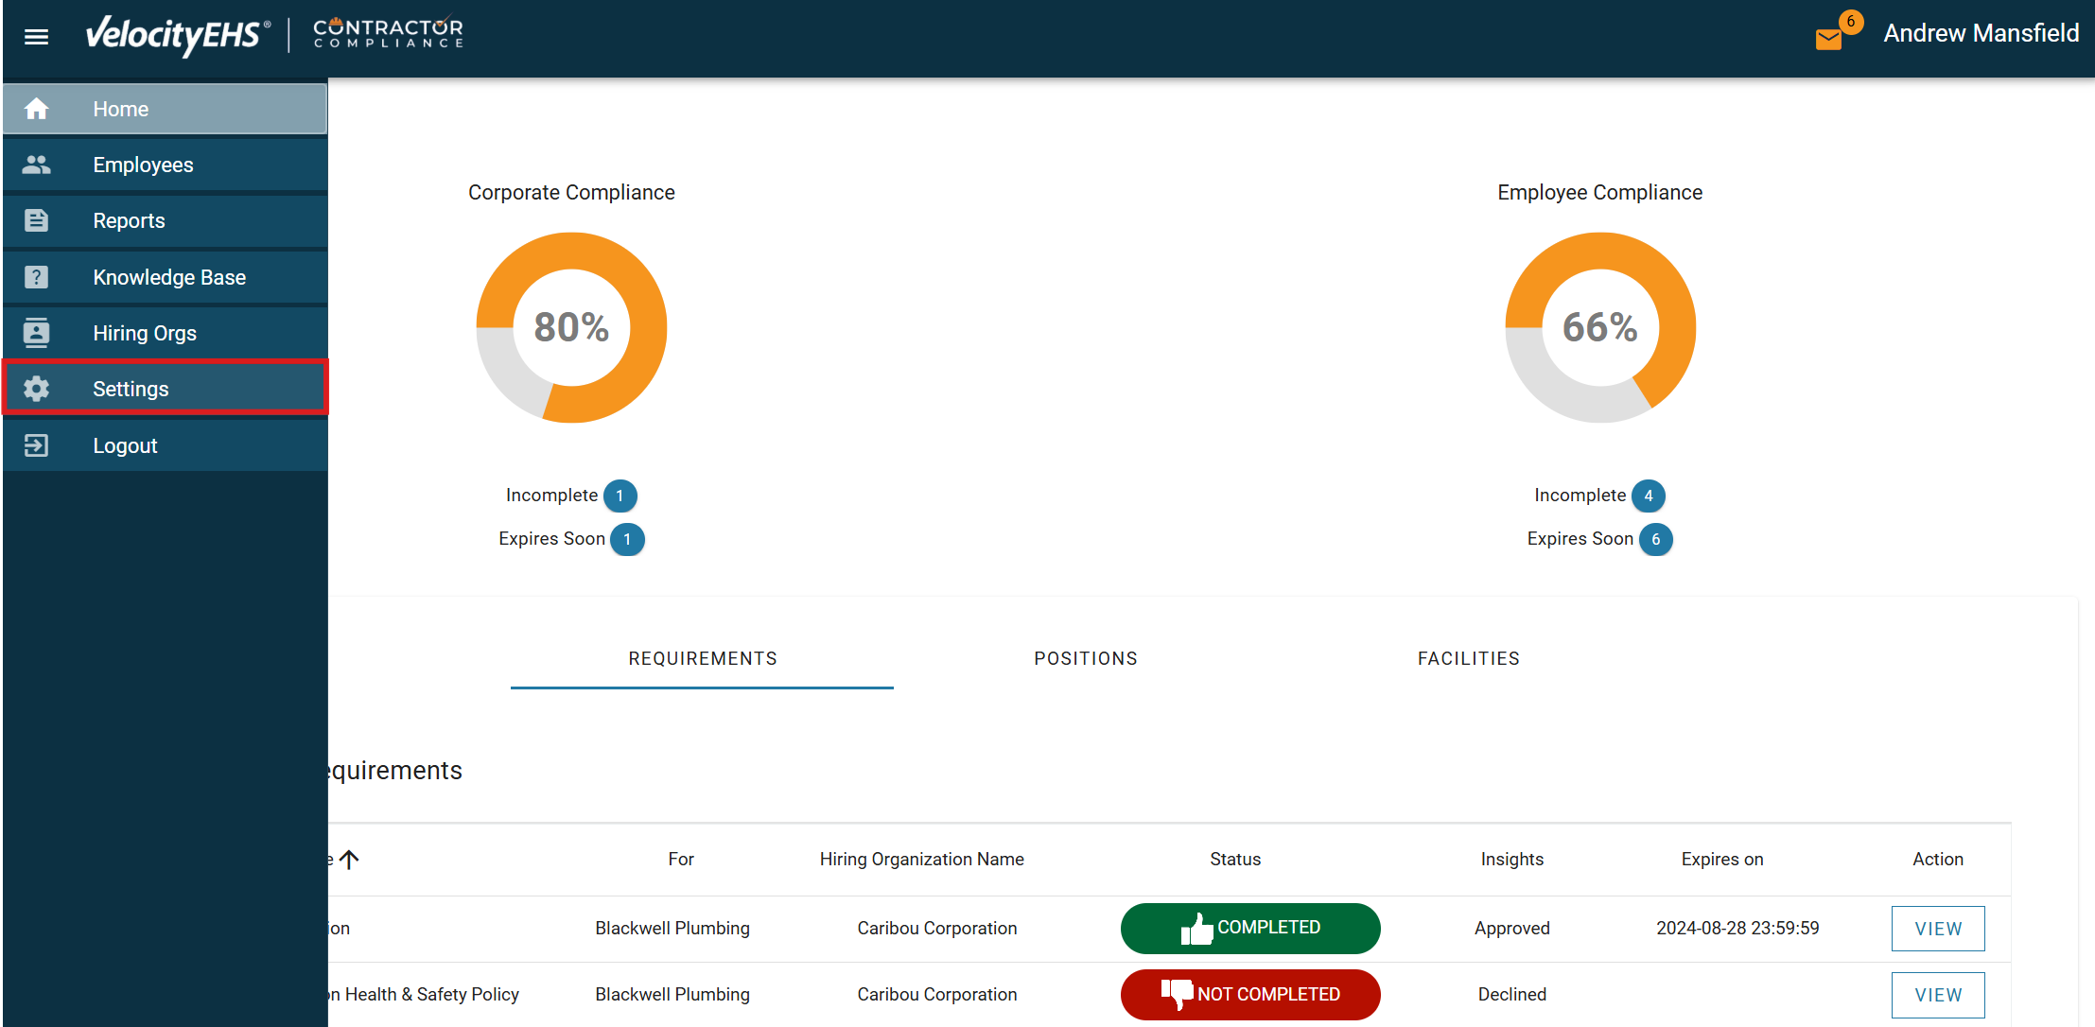Select the Requirements tab
The height and width of the screenshot is (1027, 2095).
coord(702,658)
